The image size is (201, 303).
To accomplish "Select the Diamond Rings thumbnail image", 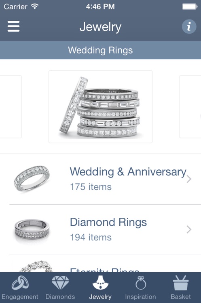I will tap(32, 229).
